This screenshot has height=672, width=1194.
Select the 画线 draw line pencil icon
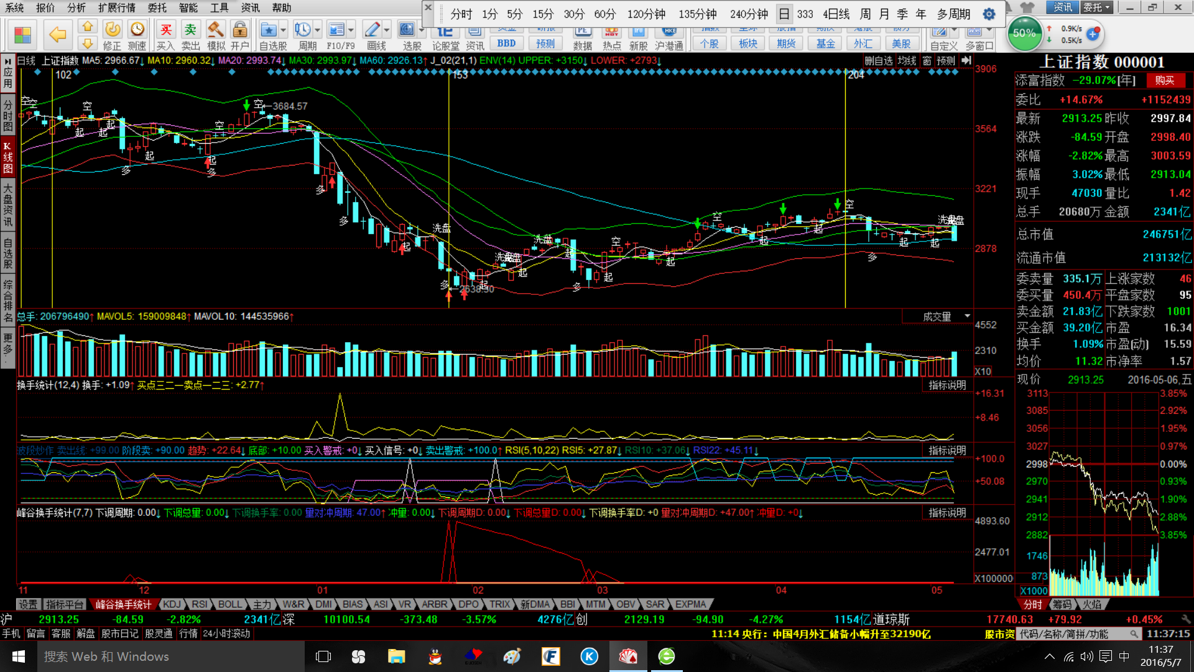(x=372, y=29)
